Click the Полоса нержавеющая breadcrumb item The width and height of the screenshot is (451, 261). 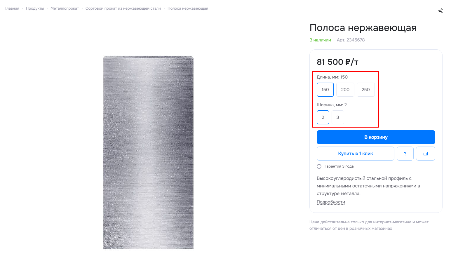188,8
